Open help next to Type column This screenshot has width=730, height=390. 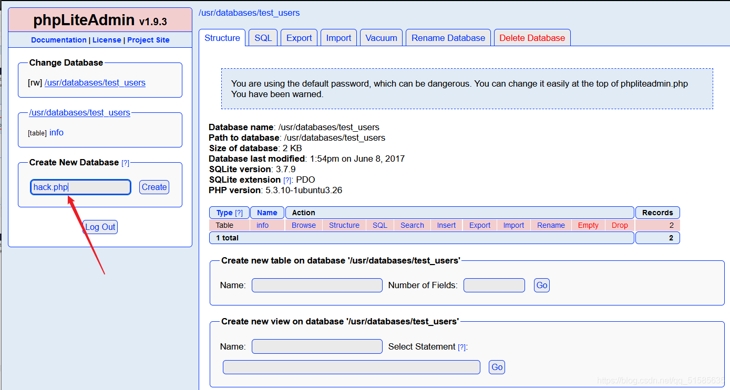click(239, 213)
